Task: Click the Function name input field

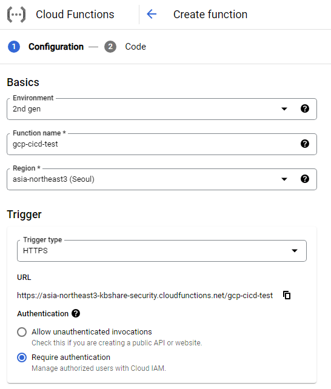Action: pos(162,144)
